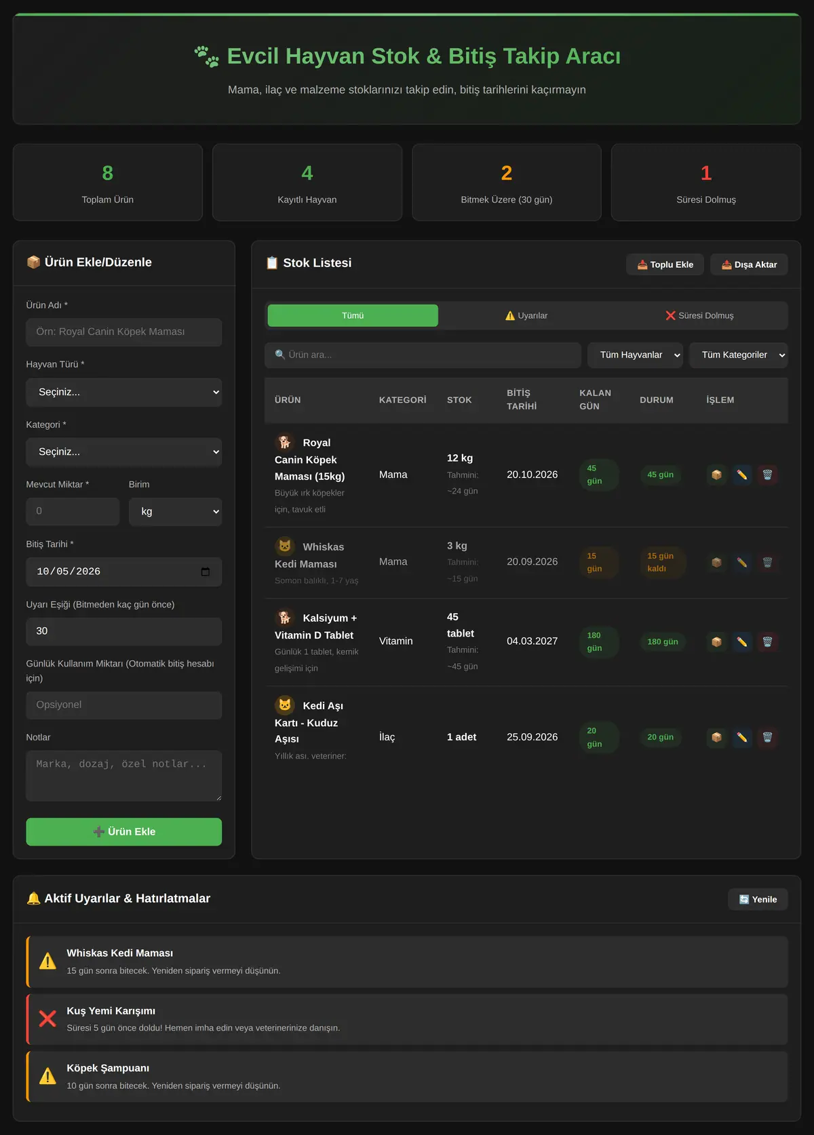Switch to the Süresi Dolmuş tab
The height and width of the screenshot is (1135, 814).
pos(699,315)
